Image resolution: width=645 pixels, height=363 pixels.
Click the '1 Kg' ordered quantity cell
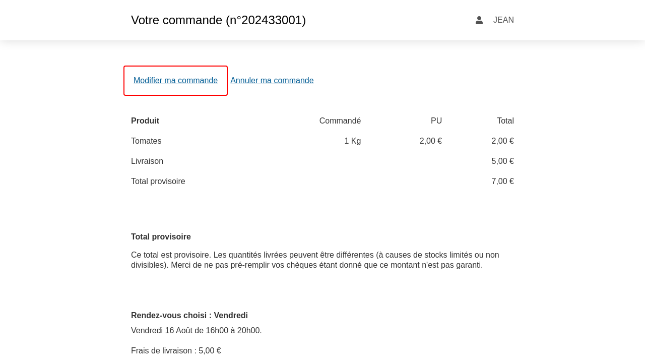[x=352, y=141]
